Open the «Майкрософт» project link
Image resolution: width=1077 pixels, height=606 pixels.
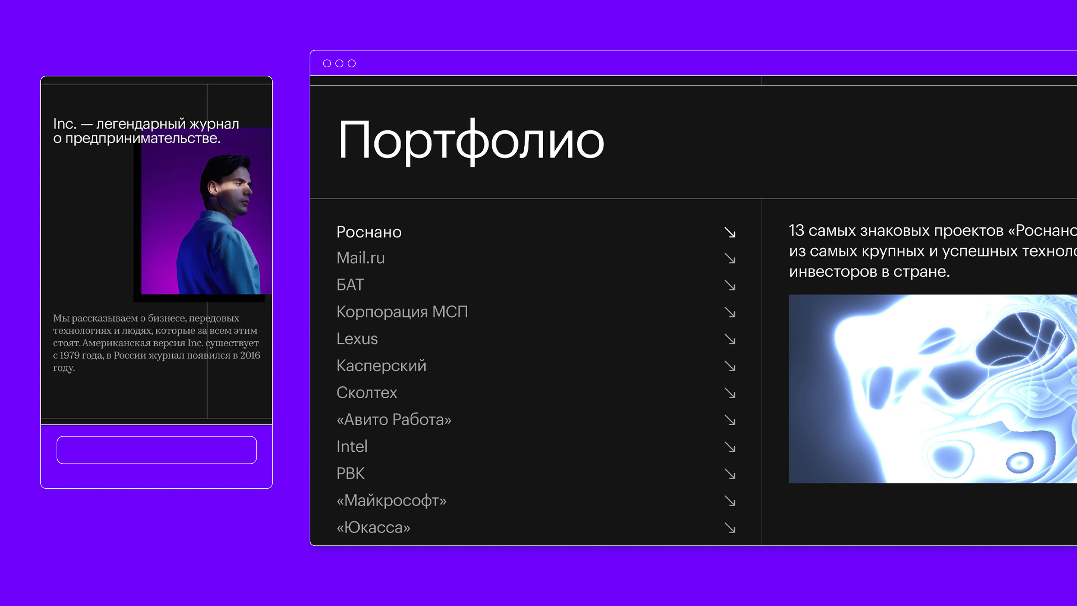click(391, 501)
